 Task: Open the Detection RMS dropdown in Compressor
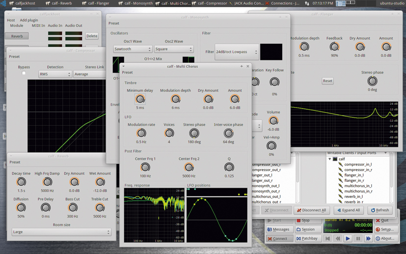coord(55,74)
